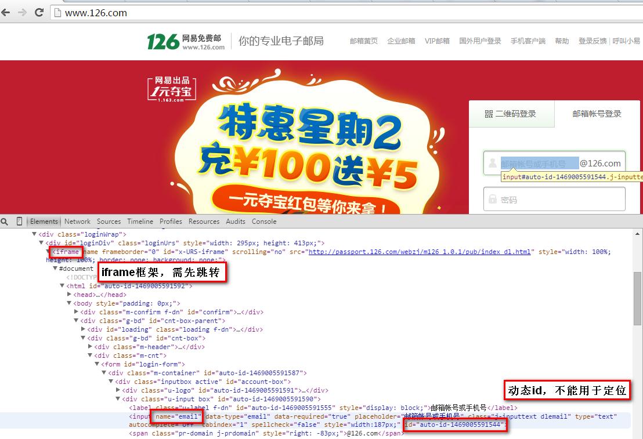Expand the head element in Elements panel
This screenshot has width=643, height=439.
pos(70,295)
